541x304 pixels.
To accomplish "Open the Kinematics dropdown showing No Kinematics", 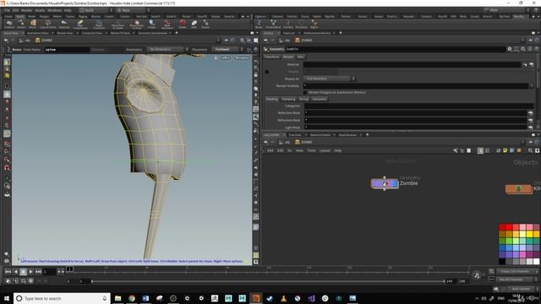I will 168,49.
